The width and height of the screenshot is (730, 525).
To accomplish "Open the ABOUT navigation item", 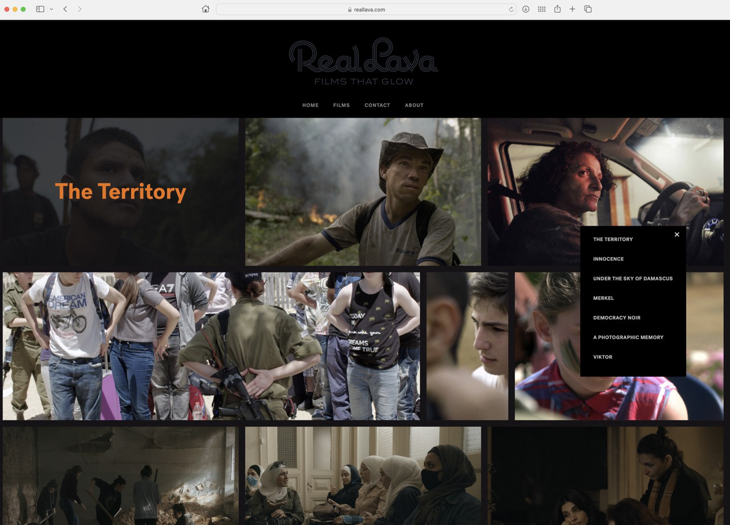I will (414, 105).
